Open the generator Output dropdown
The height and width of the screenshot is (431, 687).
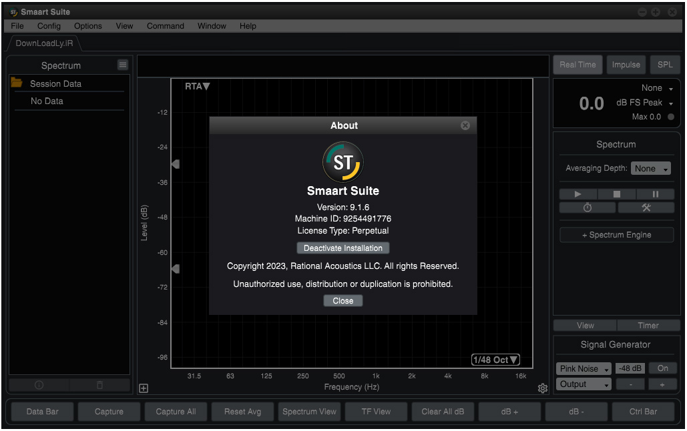[584, 384]
